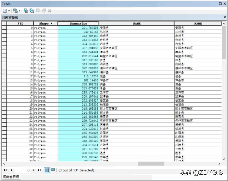Click the horizontal scrollbar thumb
The width and height of the screenshot is (228, 181).
(151, 164)
